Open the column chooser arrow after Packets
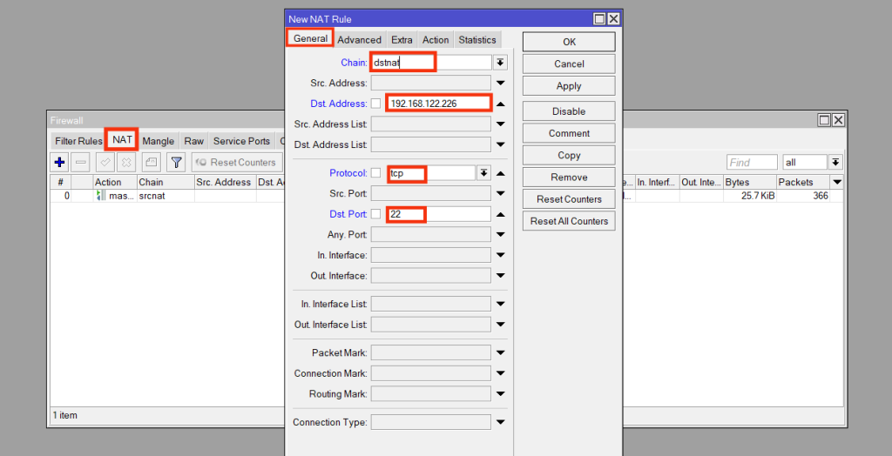The image size is (892, 456). pos(836,182)
